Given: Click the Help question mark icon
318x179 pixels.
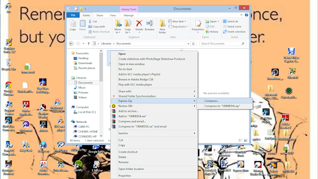Looking at the screenshot, I should coord(246,15).
